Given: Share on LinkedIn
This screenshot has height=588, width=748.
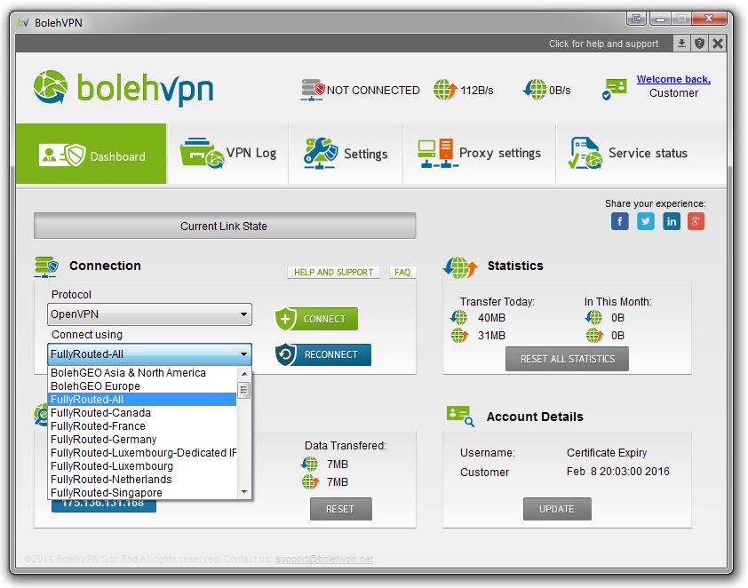Looking at the screenshot, I should click(672, 221).
